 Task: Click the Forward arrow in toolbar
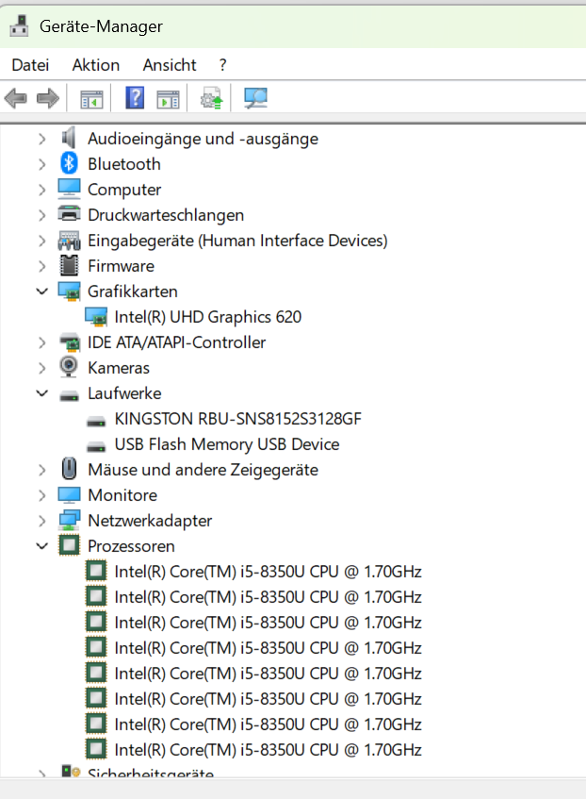[48, 98]
